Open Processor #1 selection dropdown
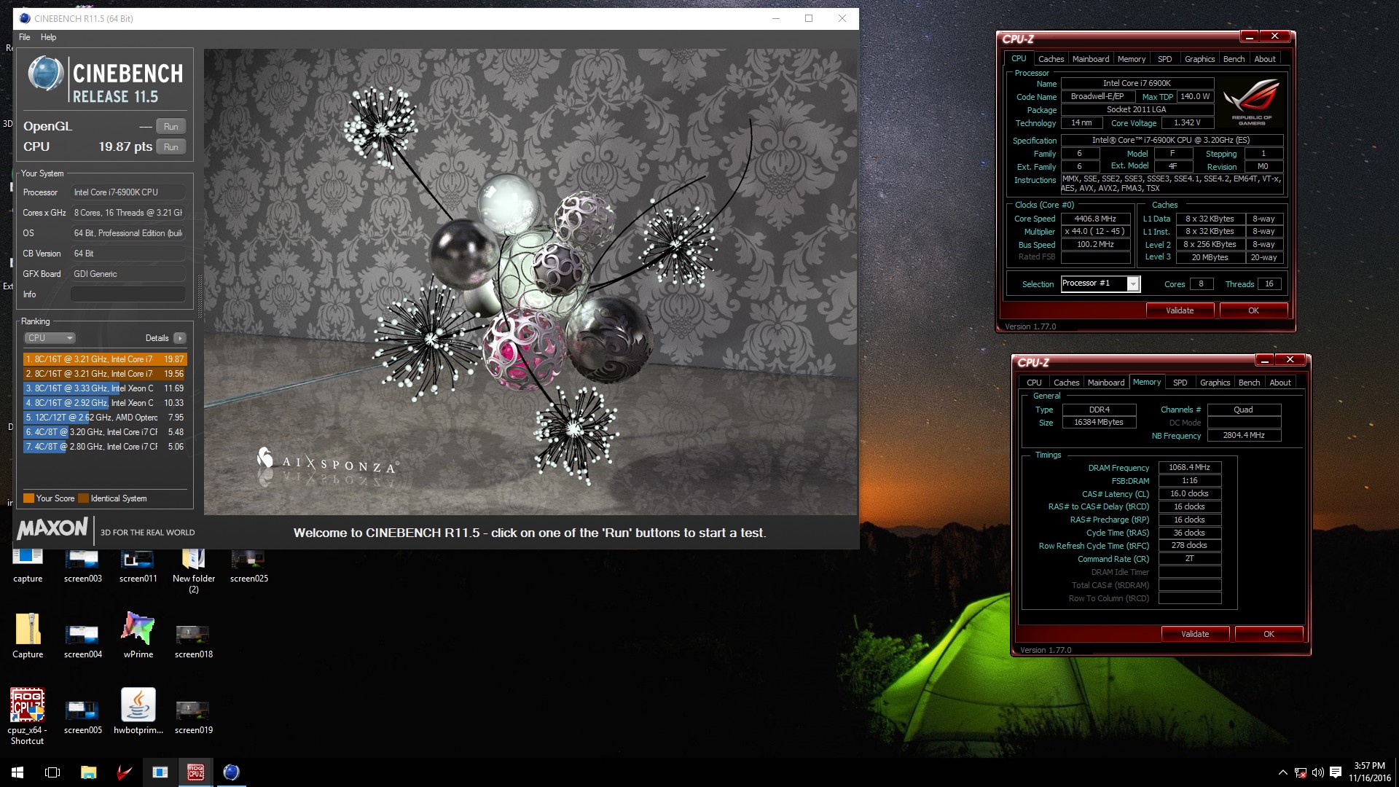This screenshot has height=787, width=1399. 1100,283
